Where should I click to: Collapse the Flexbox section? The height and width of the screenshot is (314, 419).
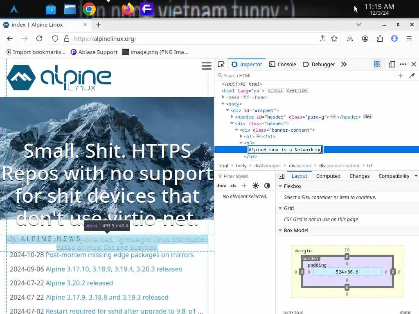pyautogui.click(x=280, y=186)
